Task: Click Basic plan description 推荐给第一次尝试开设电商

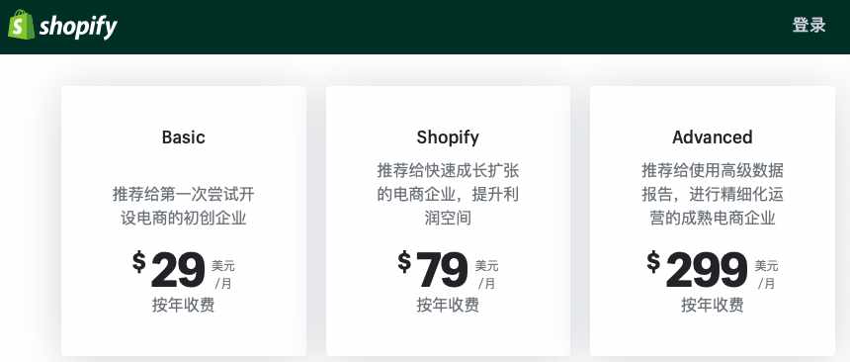Action: (x=183, y=207)
